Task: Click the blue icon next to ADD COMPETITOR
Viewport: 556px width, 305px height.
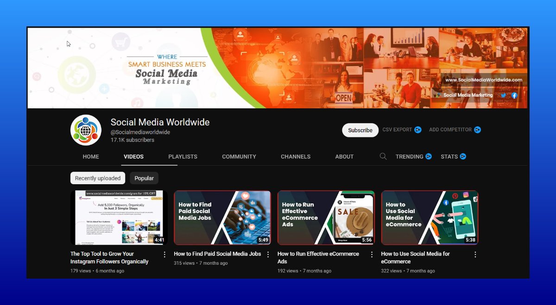Action: pyautogui.click(x=478, y=130)
